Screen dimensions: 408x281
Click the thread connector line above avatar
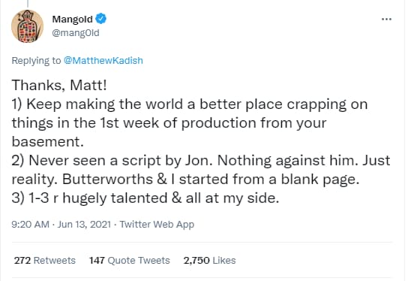click(x=28, y=3)
